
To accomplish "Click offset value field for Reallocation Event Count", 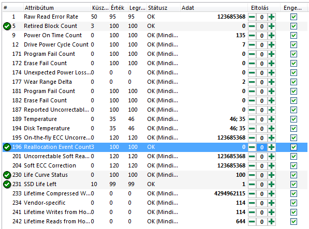I will (262, 147).
